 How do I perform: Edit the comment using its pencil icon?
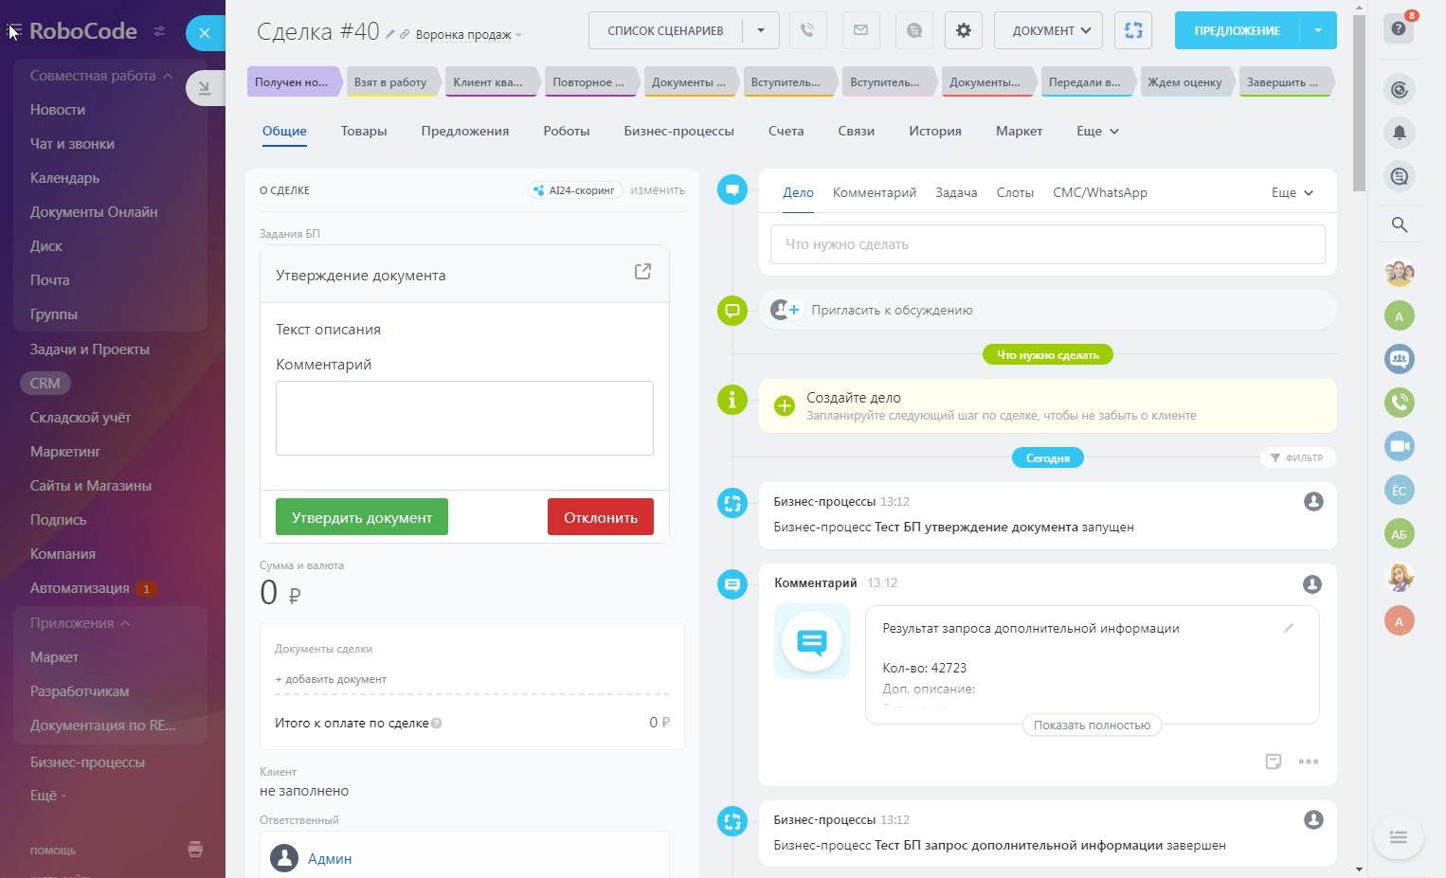pos(1289,628)
